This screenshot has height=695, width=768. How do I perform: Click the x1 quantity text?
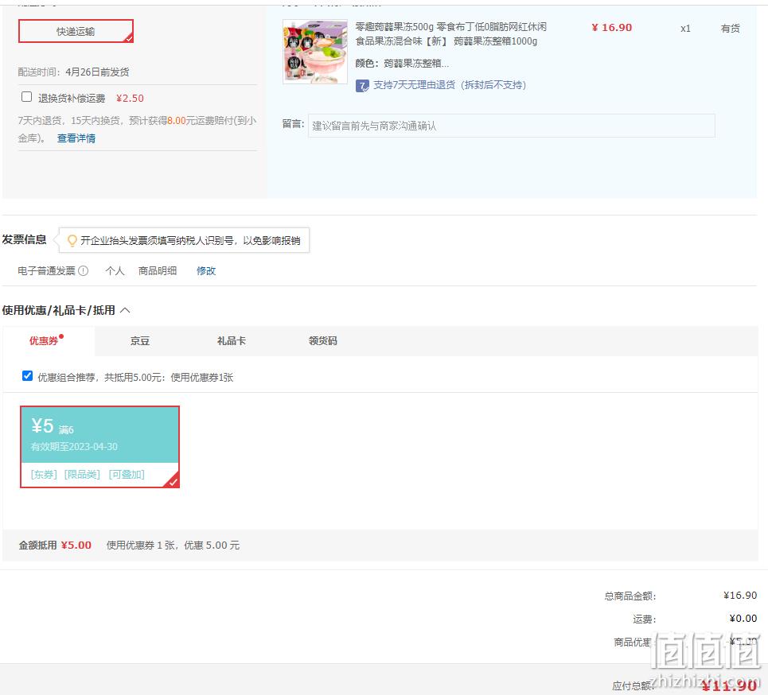tap(685, 29)
